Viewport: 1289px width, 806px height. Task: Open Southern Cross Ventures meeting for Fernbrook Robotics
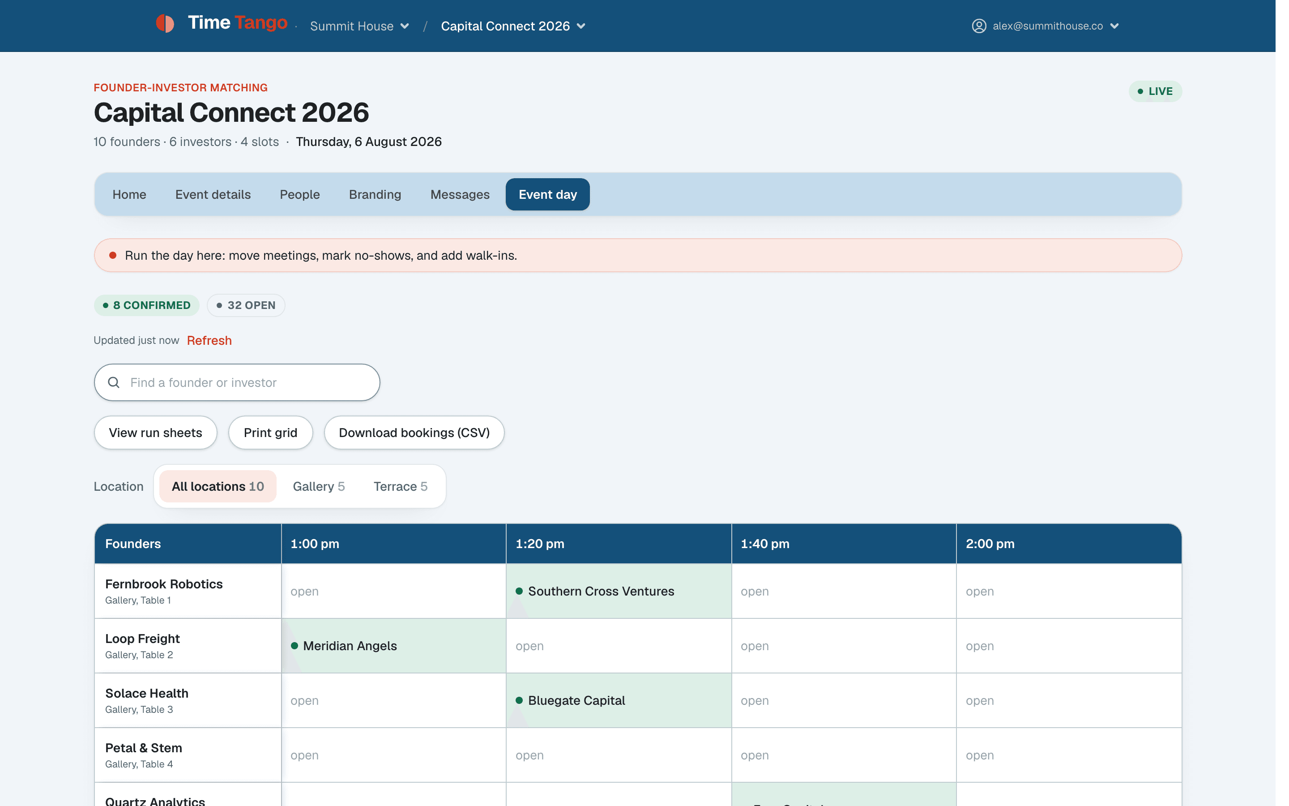(619, 591)
